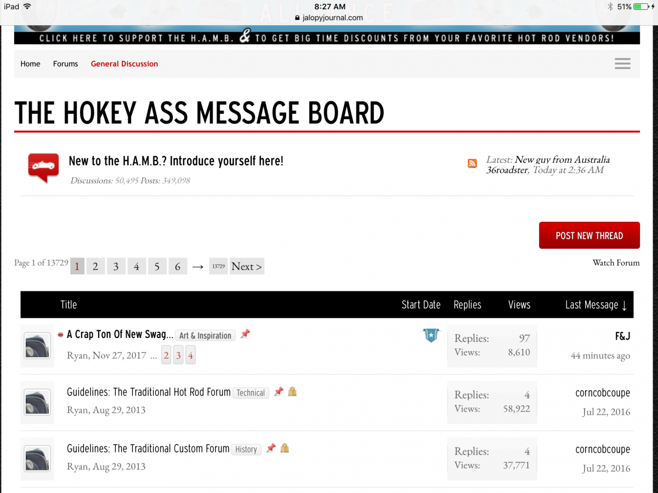Click Ryan, Nov 27, 2017 author text
This screenshot has width=658, height=493.
coord(106,355)
